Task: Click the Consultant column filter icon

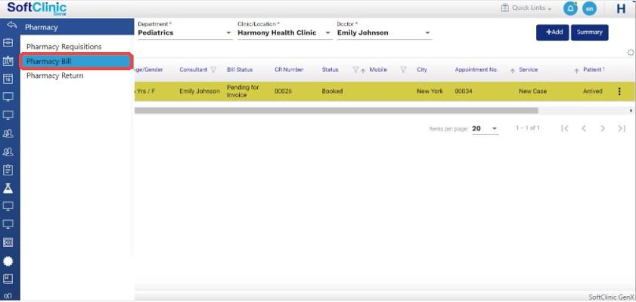Action: tap(213, 70)
